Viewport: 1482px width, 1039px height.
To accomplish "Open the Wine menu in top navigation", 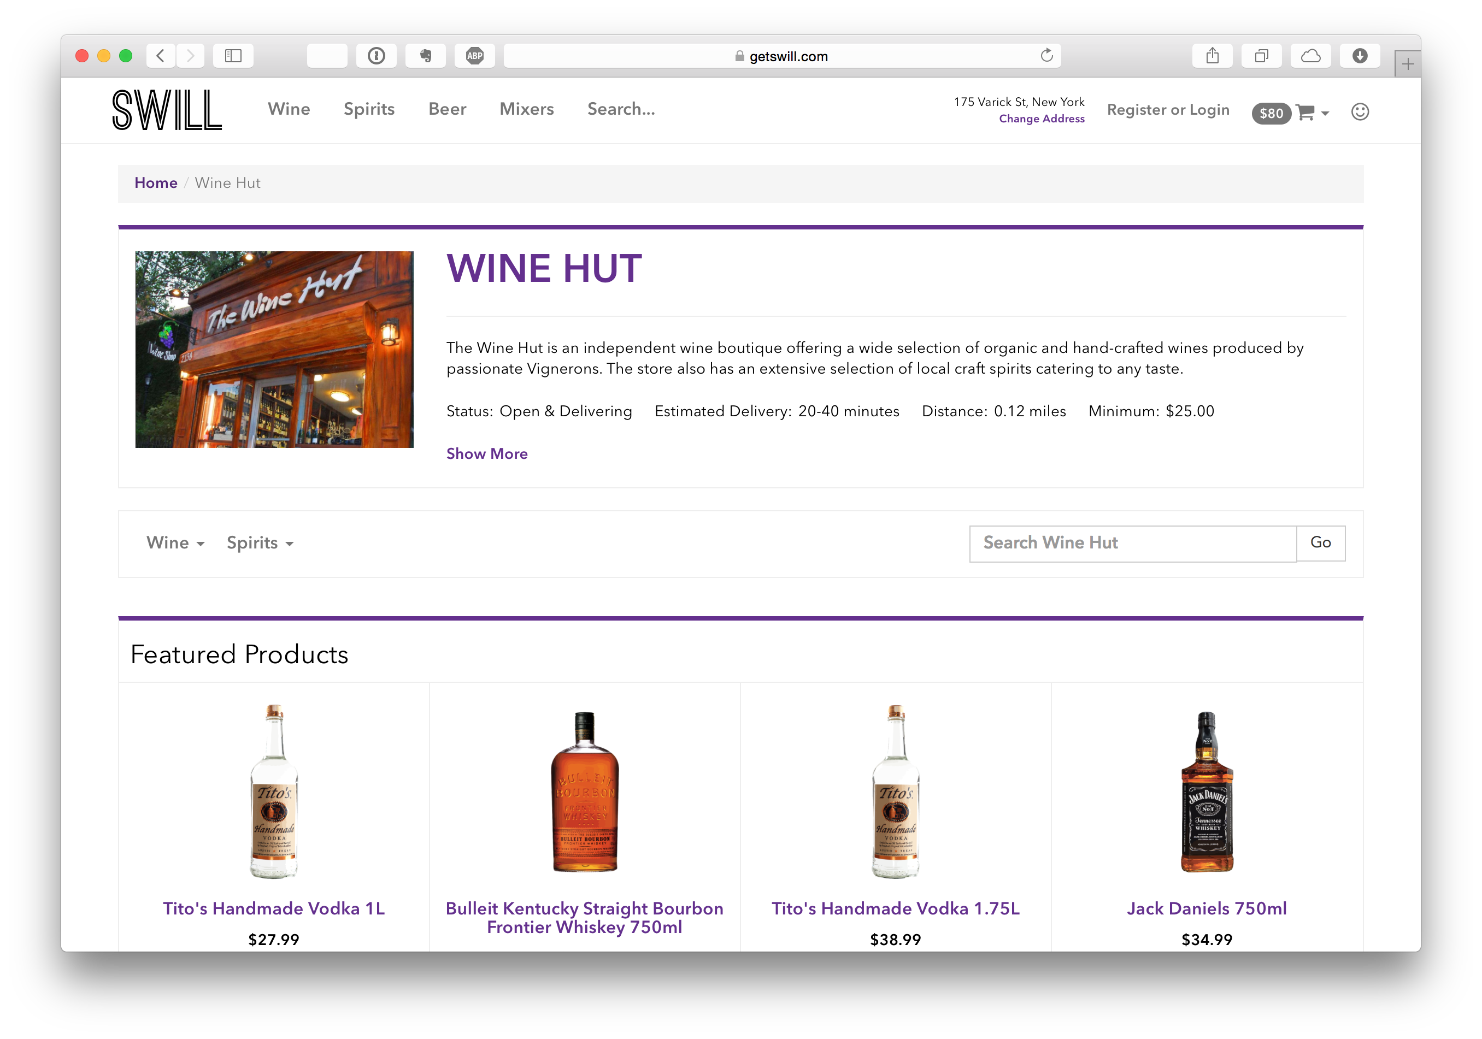I will click(289, 109).
